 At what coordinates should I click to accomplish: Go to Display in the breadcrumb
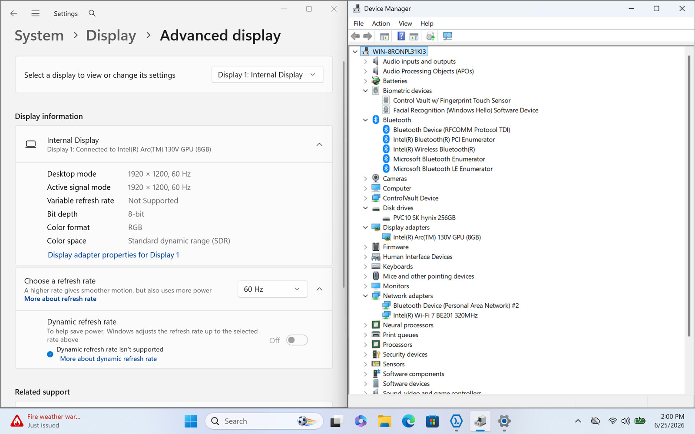(111, 36)
